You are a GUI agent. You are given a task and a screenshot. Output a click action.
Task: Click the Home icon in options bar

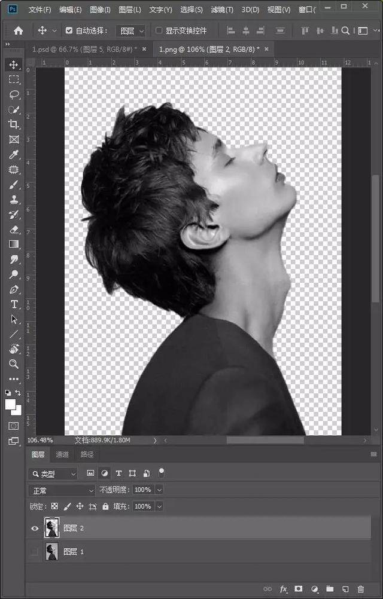point(19,31)
